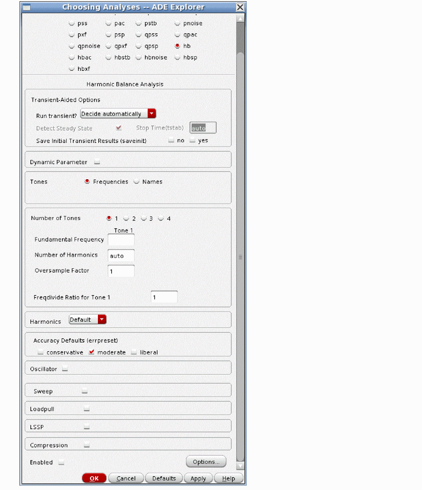The image size is (422, 490).
Task: Select the hb analysis radio button
Action: 177,46
